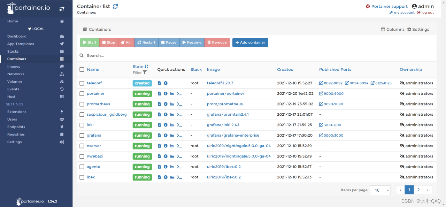
Task: Open console icon for loki container
Action: pyautogui.click(x=179, y=125)
